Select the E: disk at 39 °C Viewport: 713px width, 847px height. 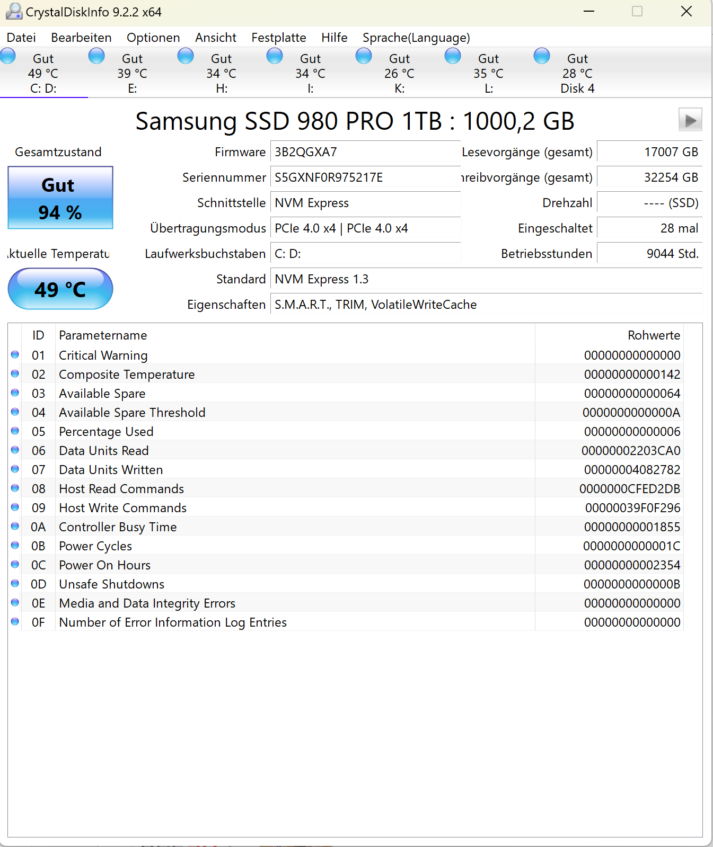tap(133, 73)
